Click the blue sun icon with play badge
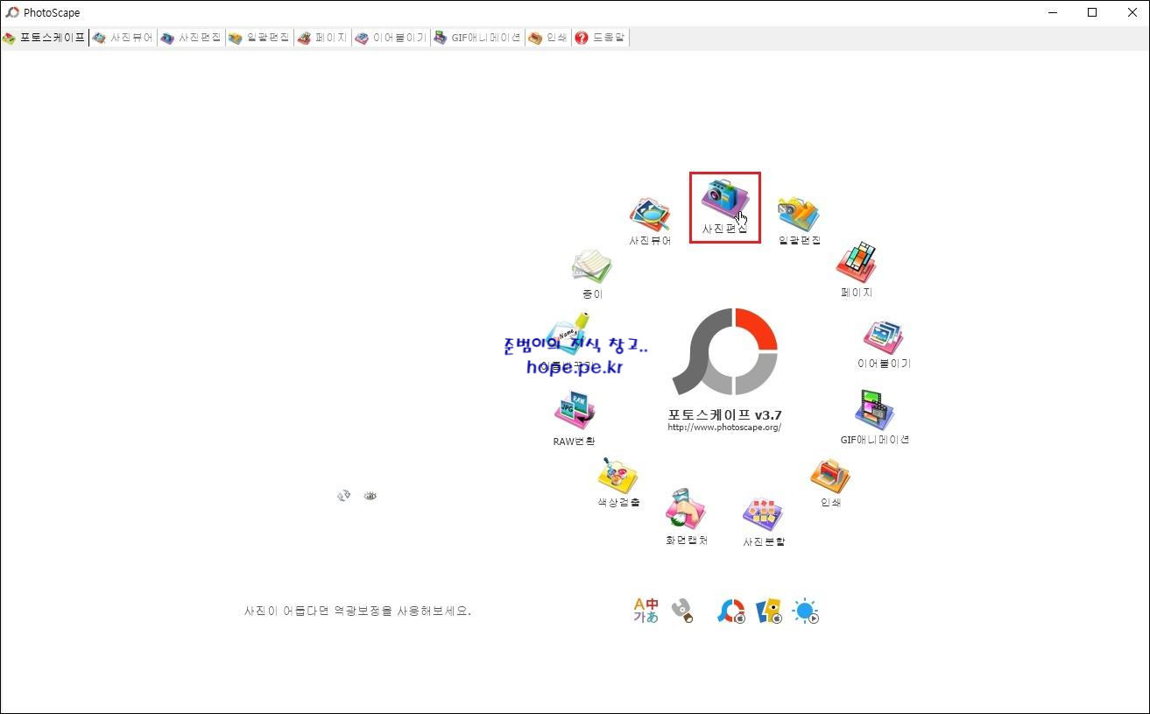This screenshot has height=714, width=1150. point(806,611)
